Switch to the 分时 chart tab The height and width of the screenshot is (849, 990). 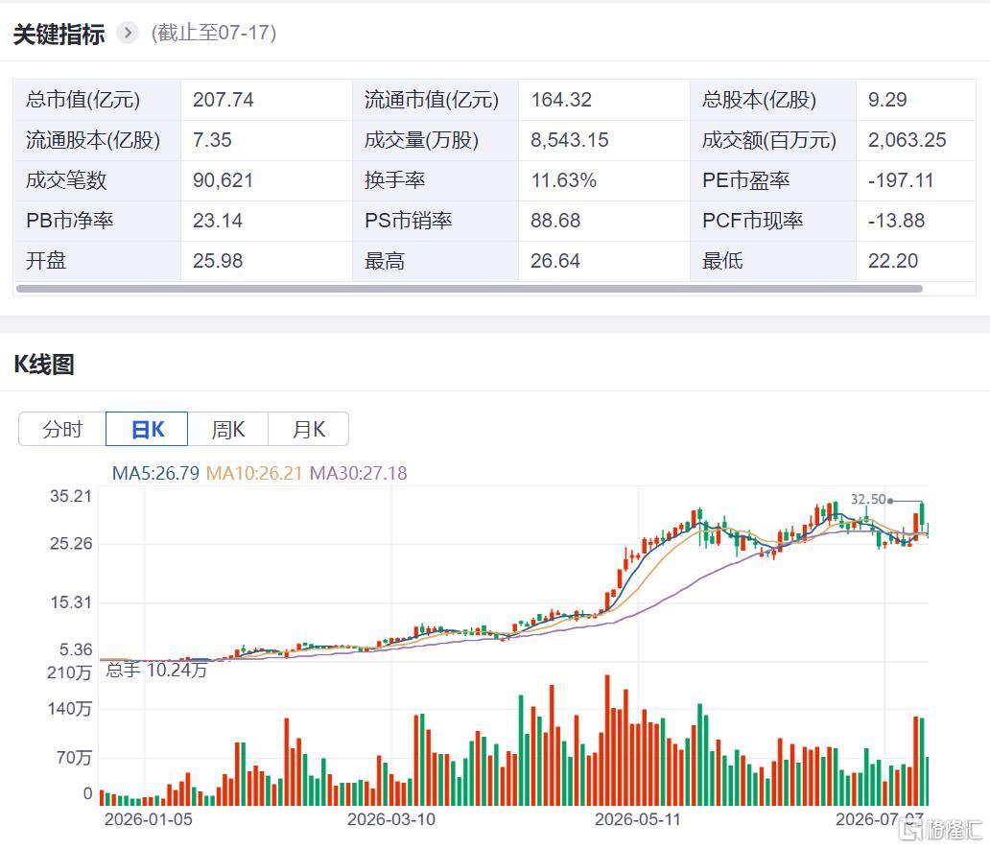click(62, 429)
